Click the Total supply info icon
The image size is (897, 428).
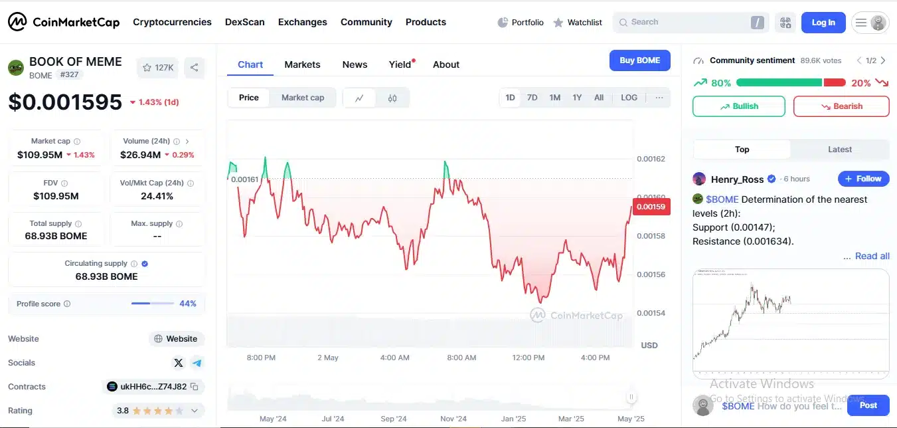point(78,224)
